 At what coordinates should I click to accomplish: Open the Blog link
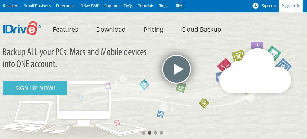[162, 6]
